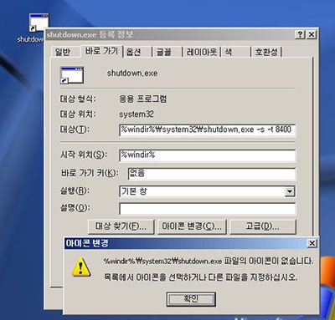Viewport: 335px width, 320px height.
Task: Expand the 실행(R) dropdown arrow
Action: click(x=290, y=191)
